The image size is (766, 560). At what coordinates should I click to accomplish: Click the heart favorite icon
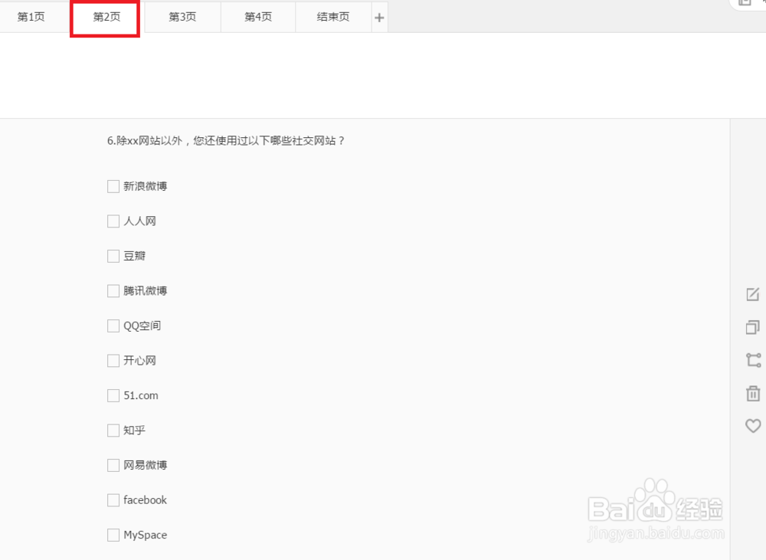click(751, 426)
